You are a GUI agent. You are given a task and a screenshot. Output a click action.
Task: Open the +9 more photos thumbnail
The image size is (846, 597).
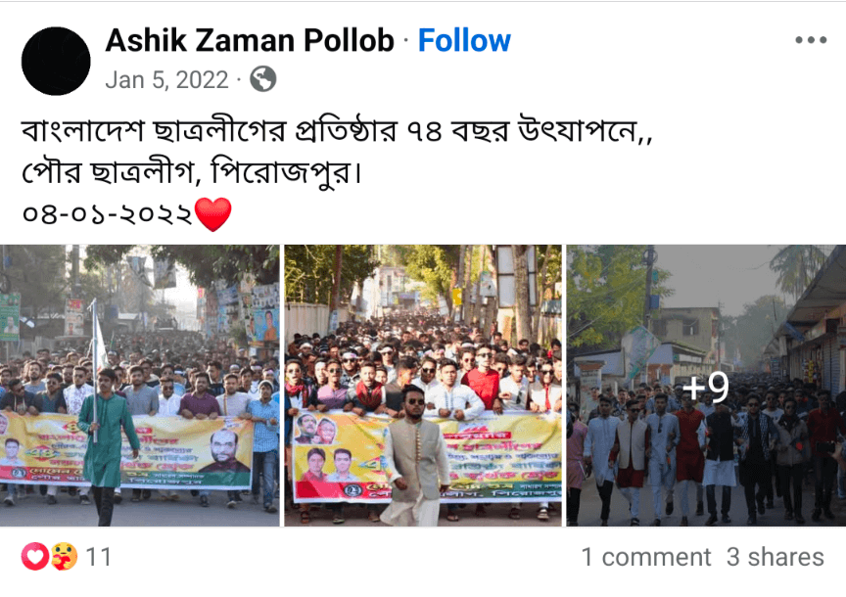point(706,385)
